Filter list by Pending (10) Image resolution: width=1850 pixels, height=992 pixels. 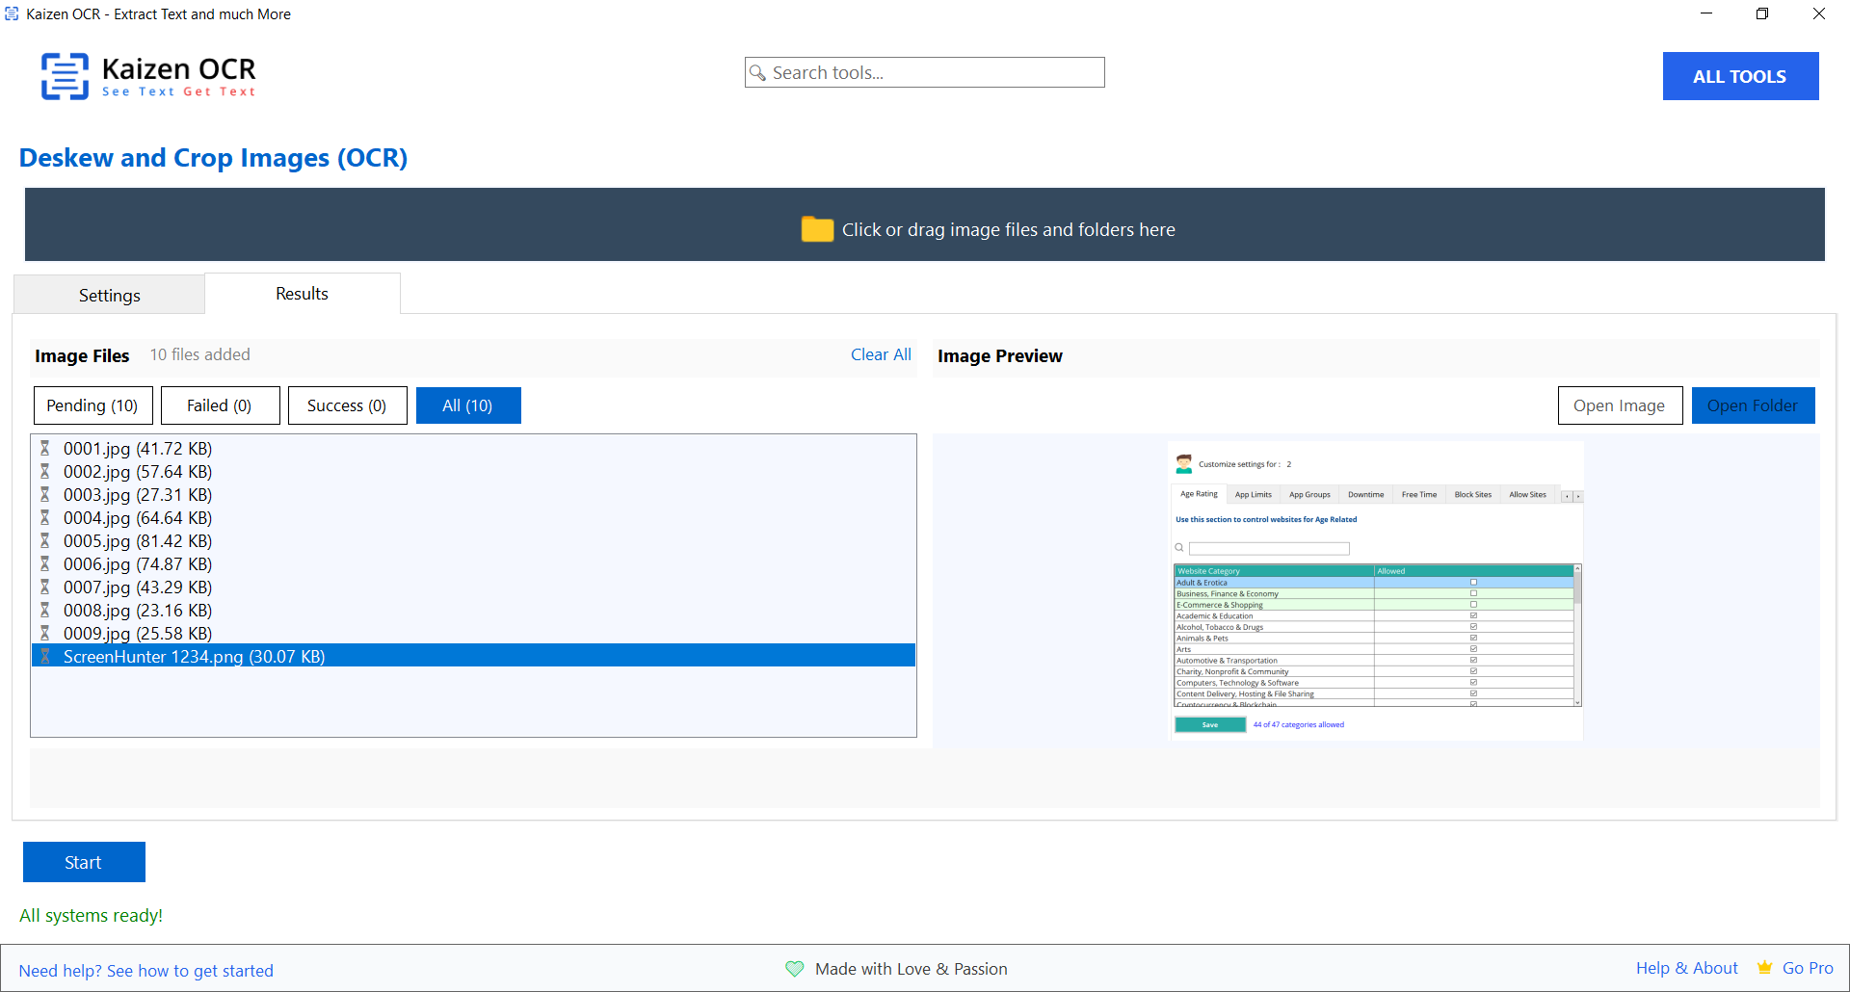coord(92,405)
